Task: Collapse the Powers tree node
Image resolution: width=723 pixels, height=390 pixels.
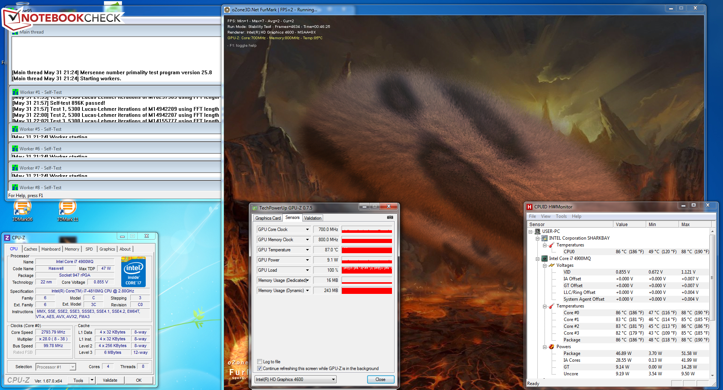Action: pyautogui.click(x=545, y=347)
